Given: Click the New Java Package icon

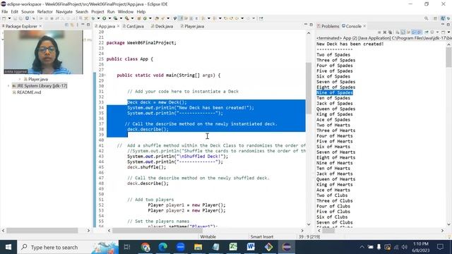Looking at the screenshot, I should [139, 18].
